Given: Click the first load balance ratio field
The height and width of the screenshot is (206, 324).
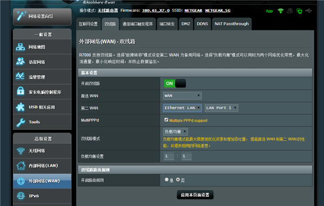Looking at the screenshot, I should [169, 156].
